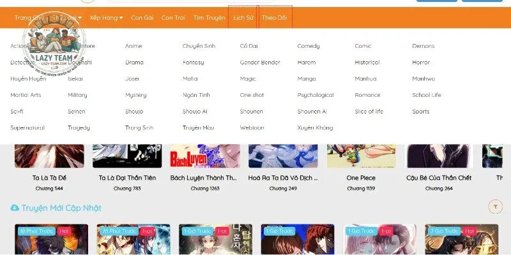This screenshot has width=511, height=255.
Task: Go to the Theo Dõi menu item
Action: [275, 18]
